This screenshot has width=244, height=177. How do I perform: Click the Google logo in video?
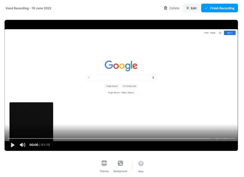[121, 65]
